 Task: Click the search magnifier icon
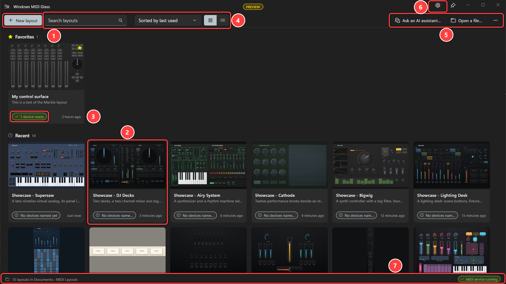(x=120, y=20)
